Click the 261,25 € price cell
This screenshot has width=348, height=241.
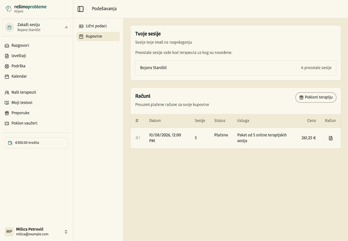[x=309, y=138]
